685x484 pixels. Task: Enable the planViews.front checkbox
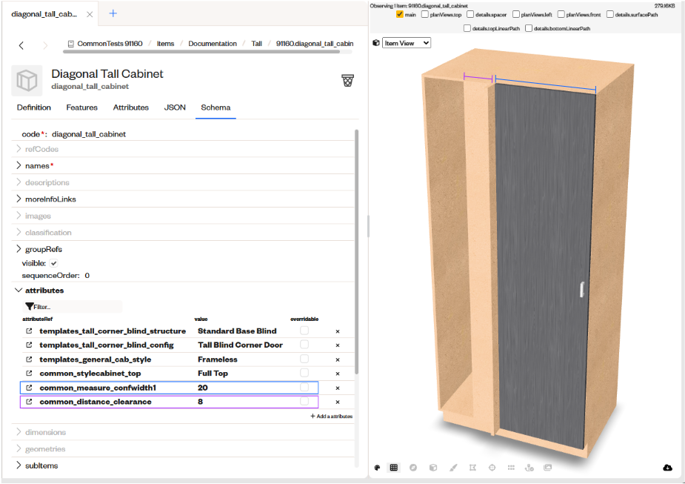tap(561, 14)
